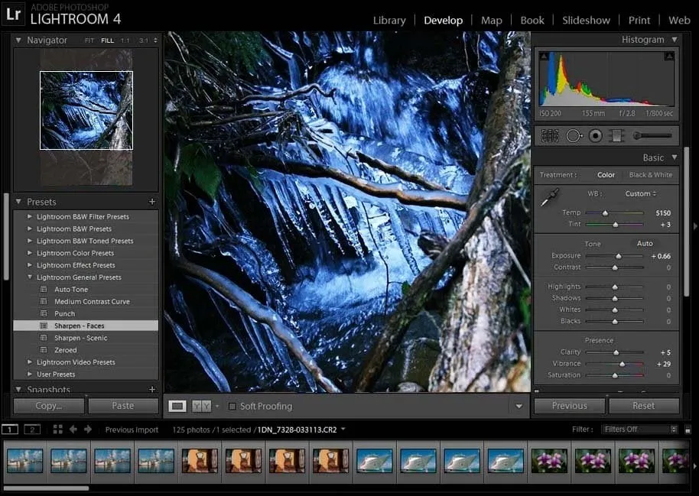Open the Slideshow module
This screenshot has width=699, height=496.
(586, 21)
